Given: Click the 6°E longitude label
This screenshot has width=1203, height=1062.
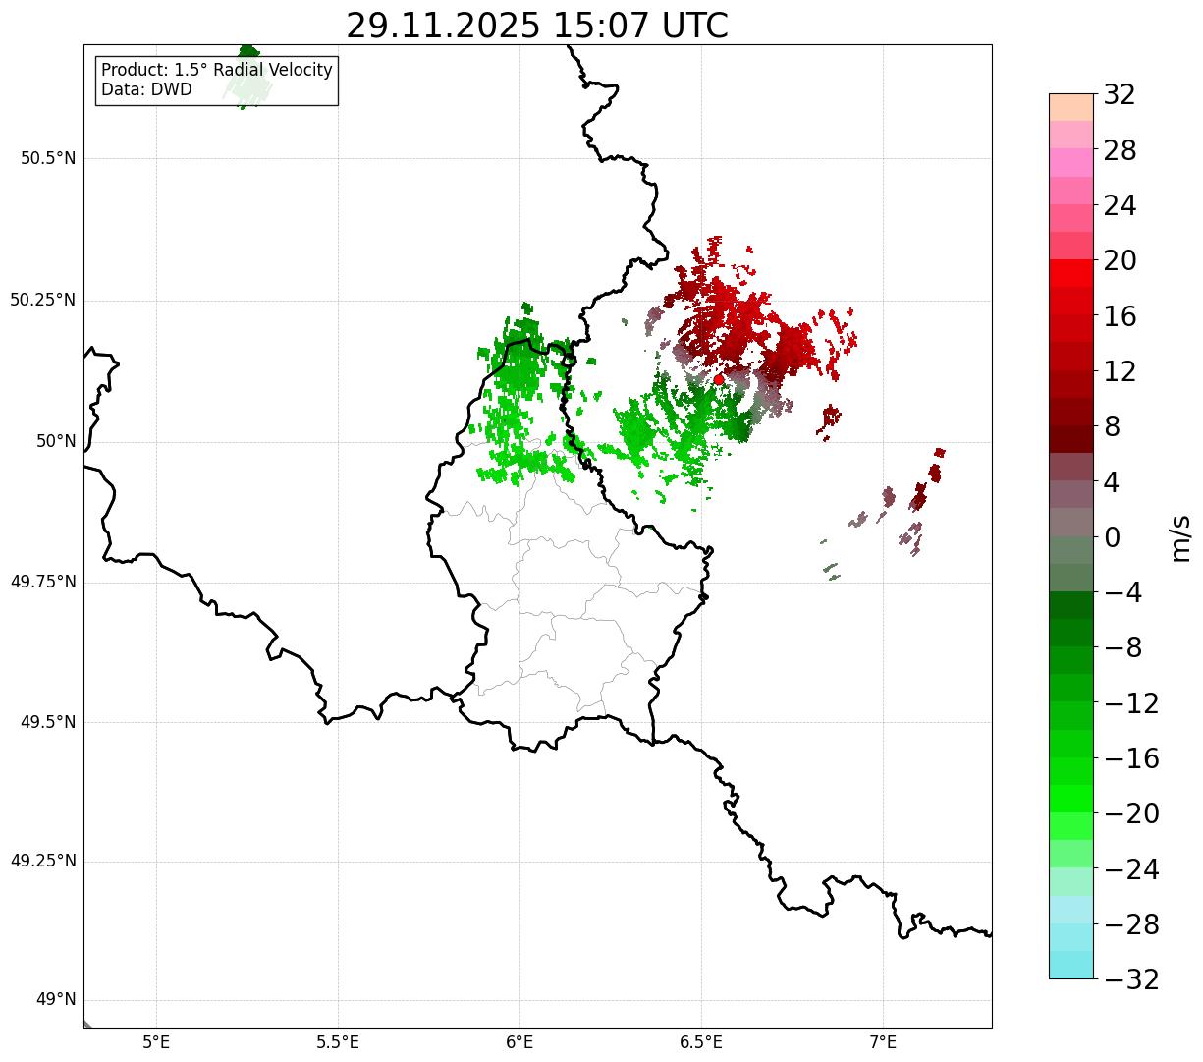Looking at the screenshot, I should coord(519,1042).
